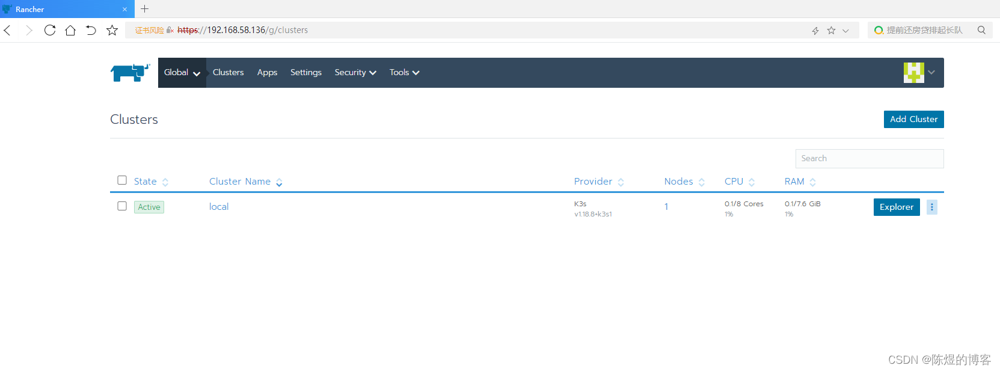
Task: Sort by Cluster Name column
Action: coord(246,182)
